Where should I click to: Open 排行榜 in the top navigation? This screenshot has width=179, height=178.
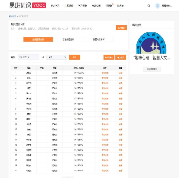coord(120,6)
